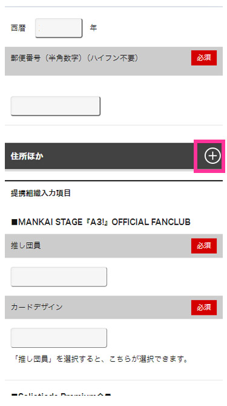227x406 pixels.
Task: Expand 住所ほか section with plus icon
Action: (212, 156)
